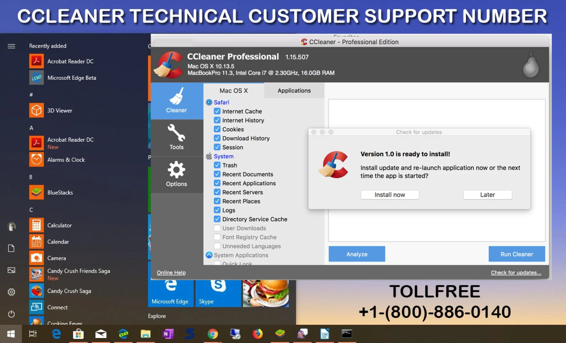
Task: Open the Options gear section
Action: click(176, 174)
